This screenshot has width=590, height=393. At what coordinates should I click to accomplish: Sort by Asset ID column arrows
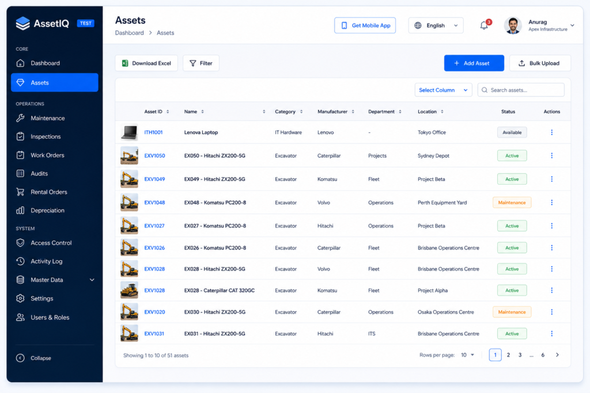168,112
